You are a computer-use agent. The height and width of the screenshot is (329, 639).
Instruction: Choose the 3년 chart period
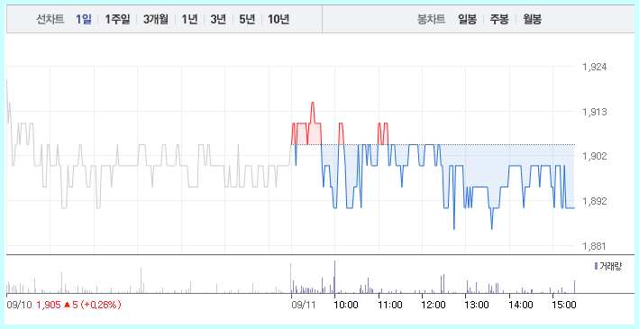point(218,19)
